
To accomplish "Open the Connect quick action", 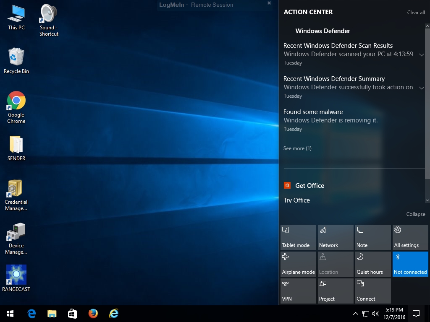I will (x=373, y=291).
